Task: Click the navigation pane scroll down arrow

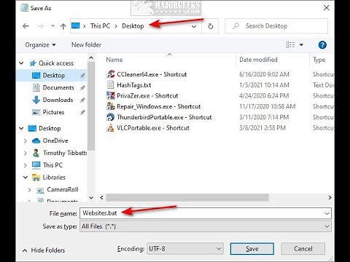Action: pyautogui.click(x=91, y=198)
